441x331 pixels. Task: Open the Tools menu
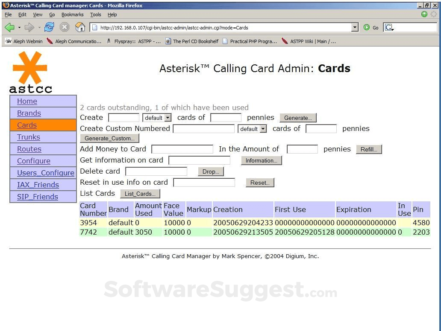pos(96,14)
